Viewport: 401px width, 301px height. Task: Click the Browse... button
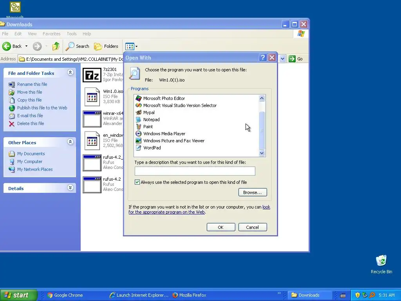pos(253,192)
